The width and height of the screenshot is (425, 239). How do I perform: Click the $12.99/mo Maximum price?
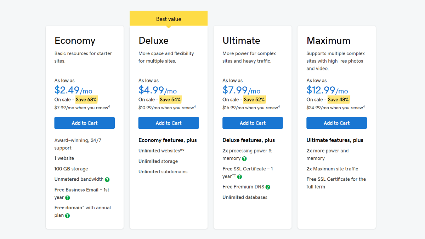tap(327, 91)
